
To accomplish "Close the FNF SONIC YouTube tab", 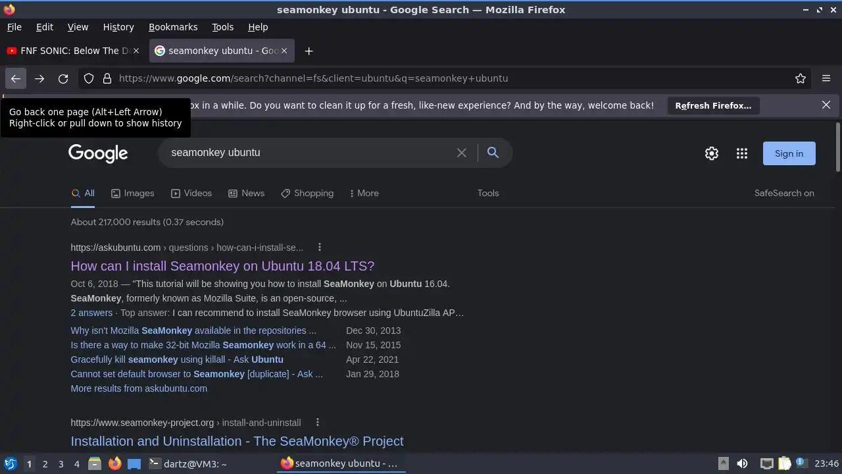I will point(137,51).
